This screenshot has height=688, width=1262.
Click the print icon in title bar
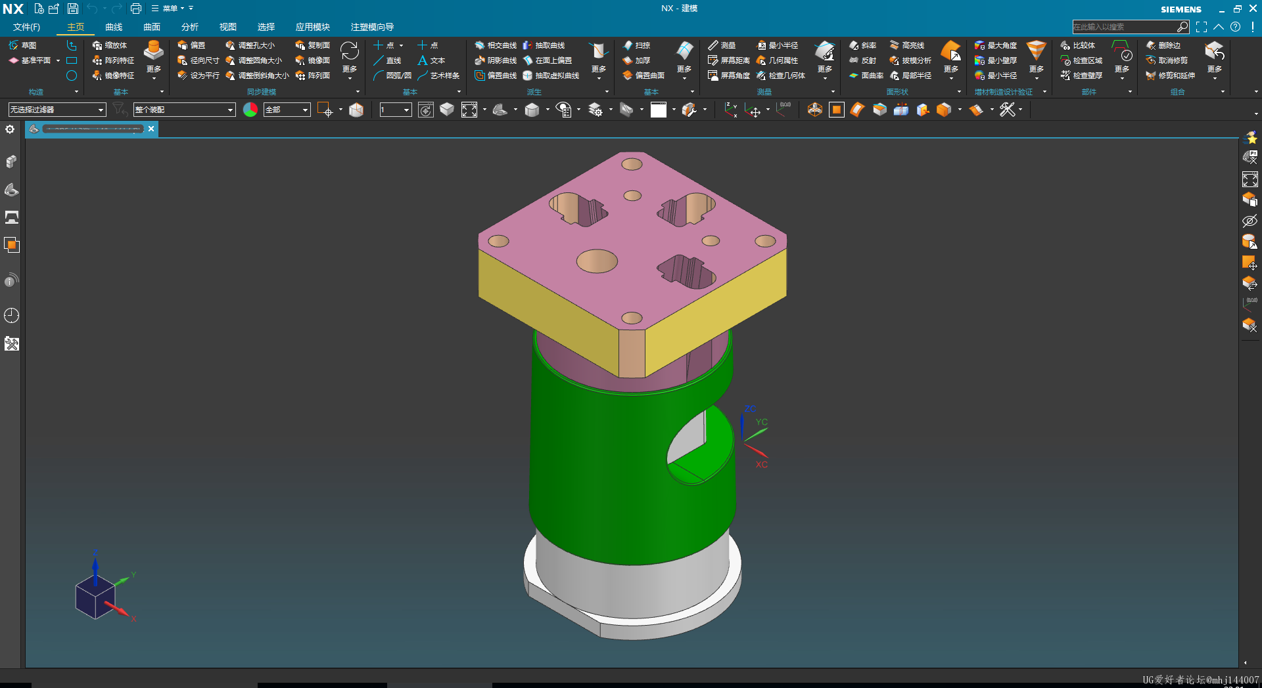click(x=136, y=9)
